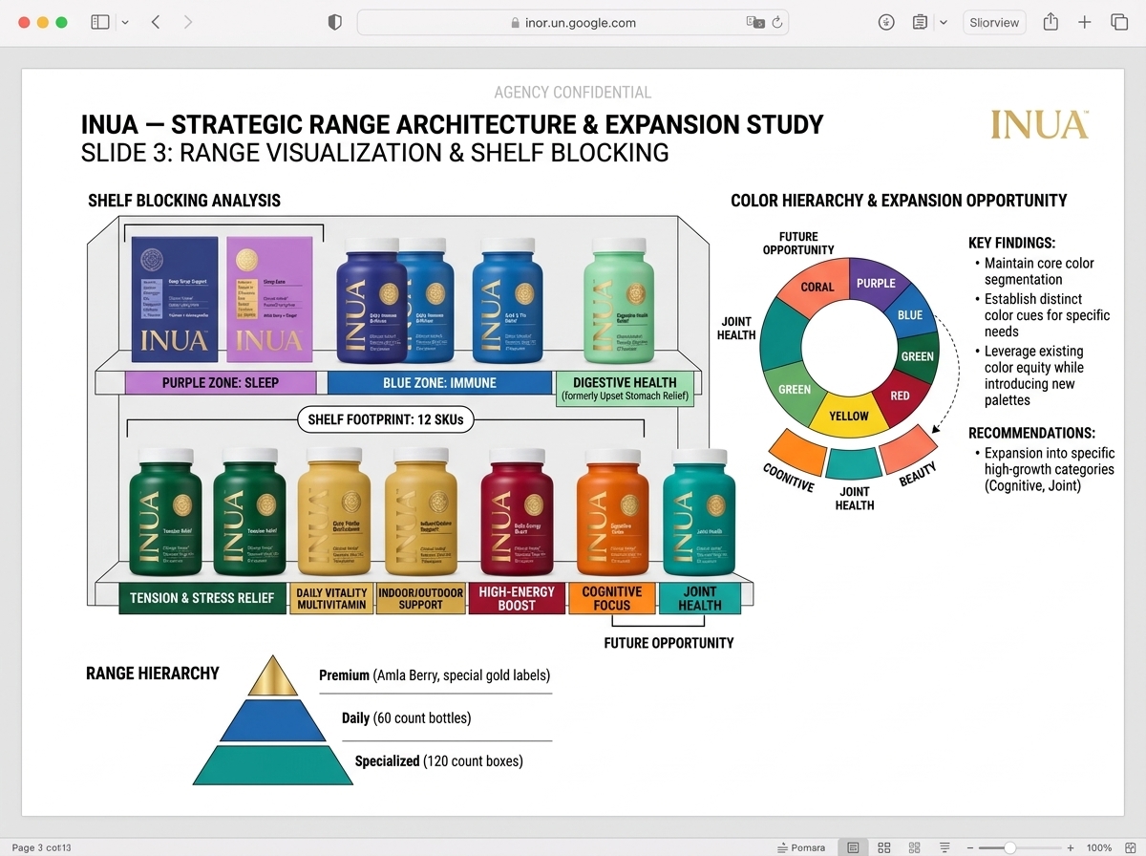
Task: Open the privacy shield report icon
Action: point(334,22)
